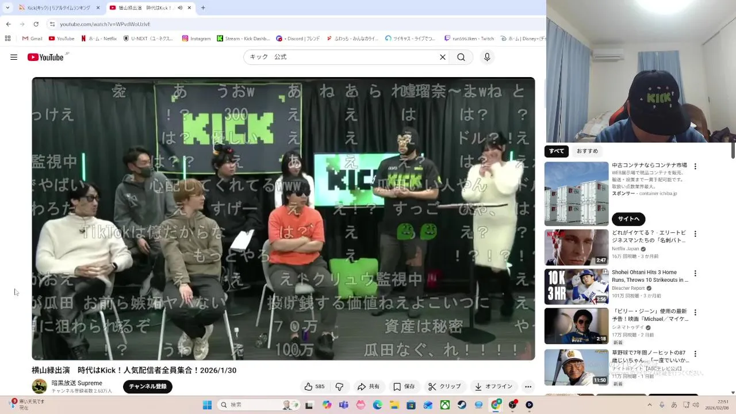Open options for Michael trailer video
736x414 pixels.
click(x=695, y=312)
